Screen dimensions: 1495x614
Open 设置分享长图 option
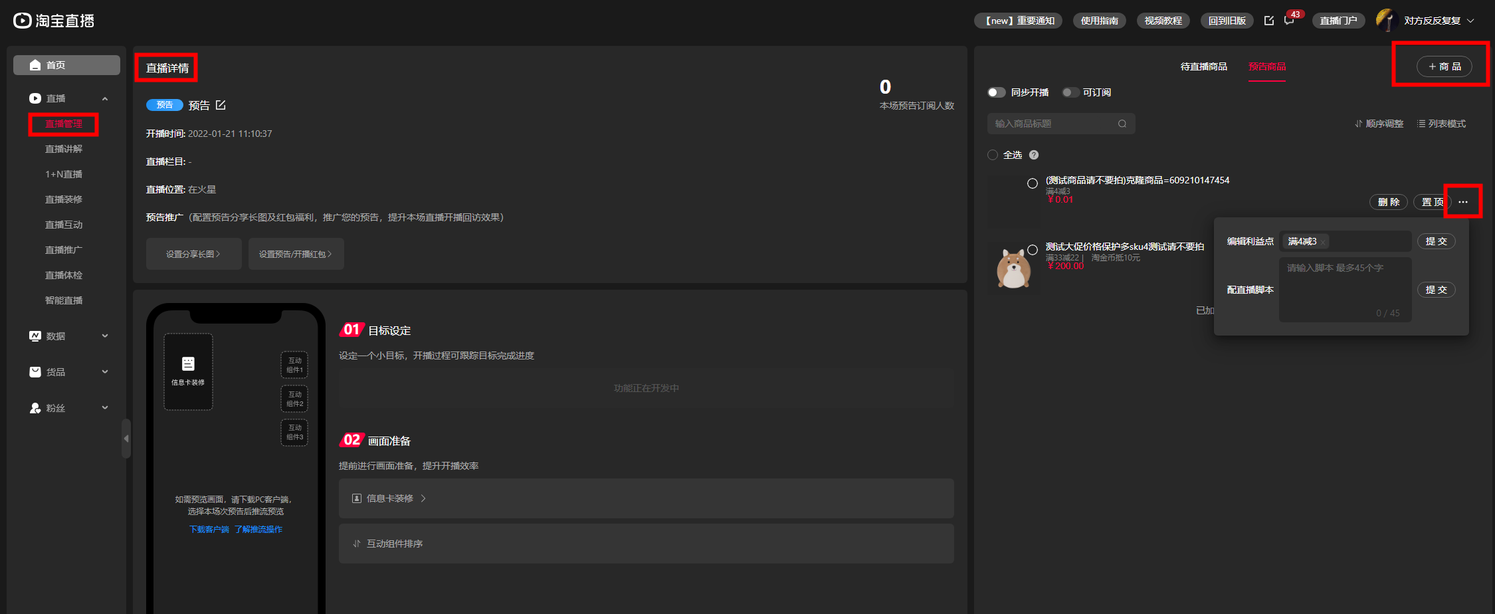193,254
